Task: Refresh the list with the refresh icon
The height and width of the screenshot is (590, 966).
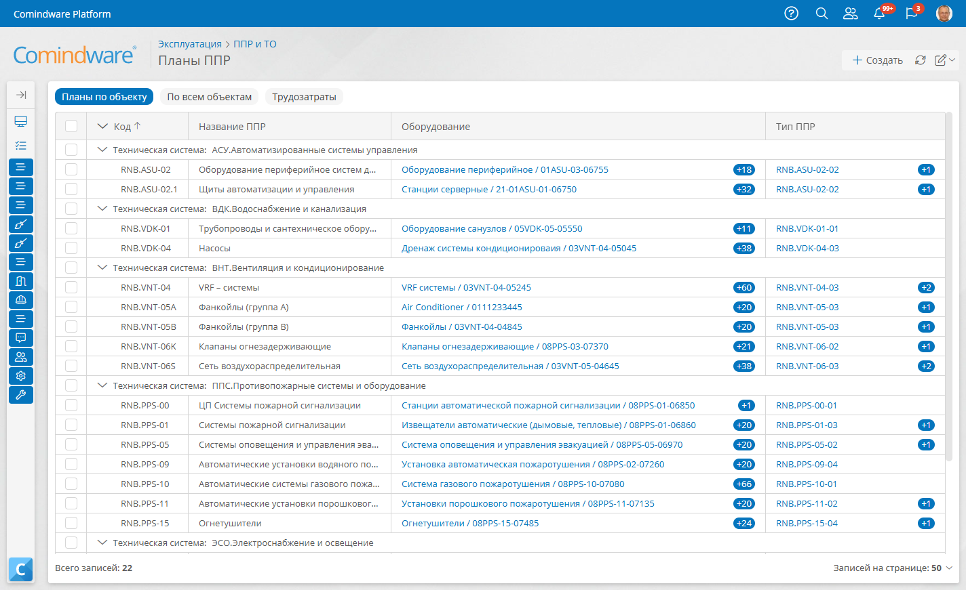Action: (x=920, y=60)
